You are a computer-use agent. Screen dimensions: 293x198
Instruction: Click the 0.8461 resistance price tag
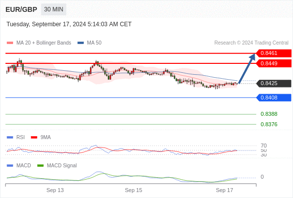coord(274,53)
